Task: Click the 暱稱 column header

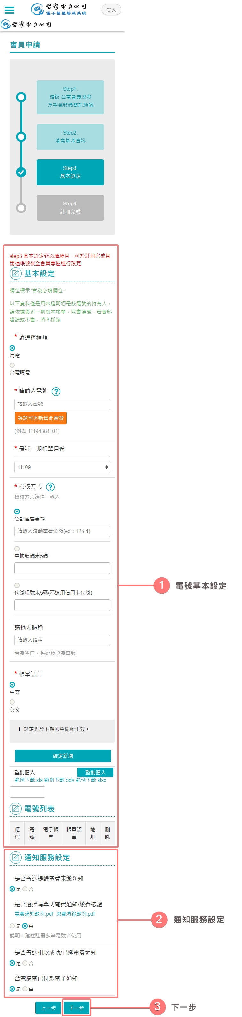Action: [x=17, y=833]
